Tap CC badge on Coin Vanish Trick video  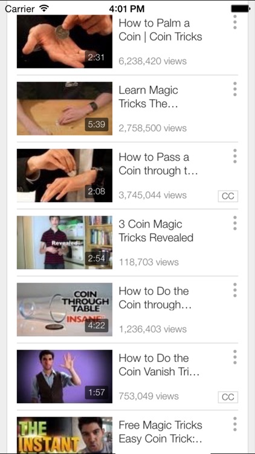(228, 397)
